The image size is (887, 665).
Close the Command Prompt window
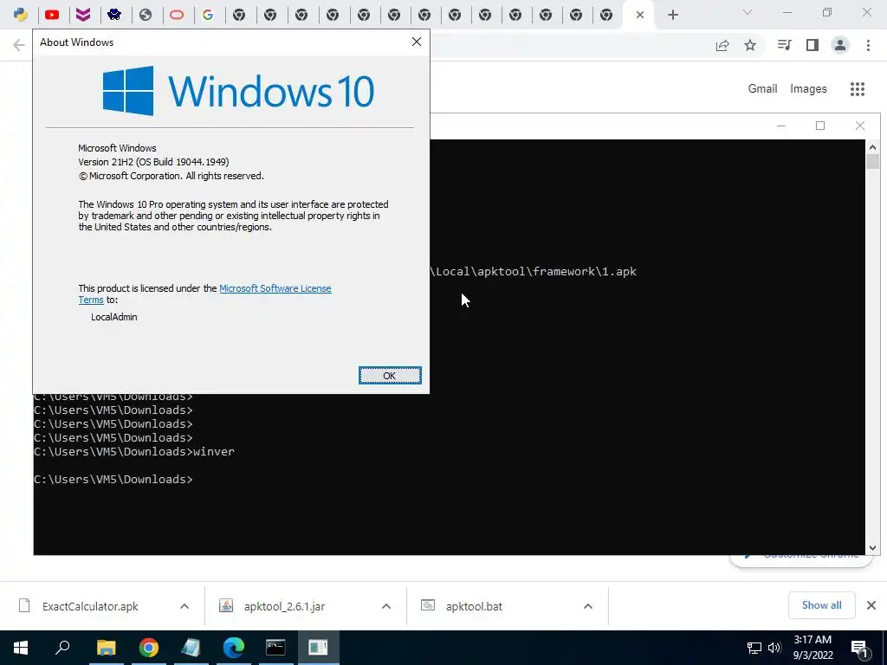point(860,126)
